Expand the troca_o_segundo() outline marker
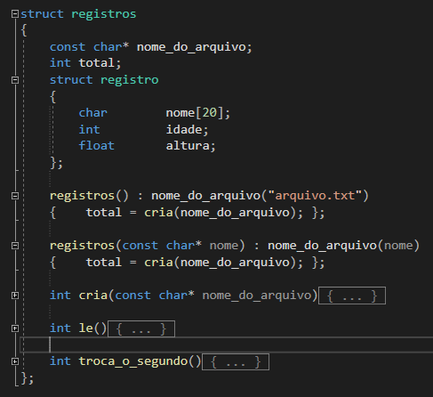 pyautogui.click(x=15, y=361)
